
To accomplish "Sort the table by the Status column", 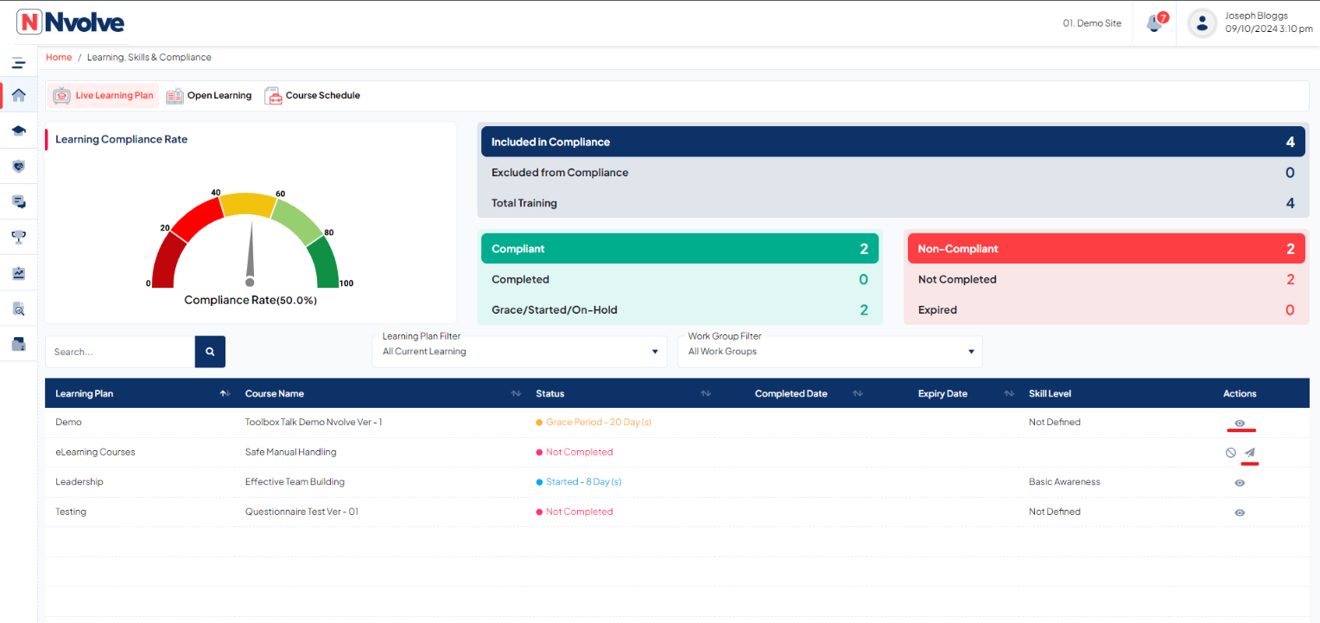I will point(705,394).
